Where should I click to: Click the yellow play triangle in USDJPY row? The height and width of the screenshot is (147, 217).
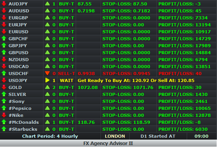[47, 80]
